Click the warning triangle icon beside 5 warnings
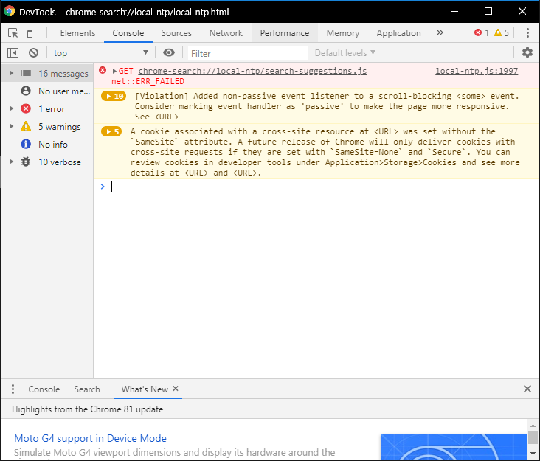The image size is (540, 461). pyautogui.click(x=26, y=126)
